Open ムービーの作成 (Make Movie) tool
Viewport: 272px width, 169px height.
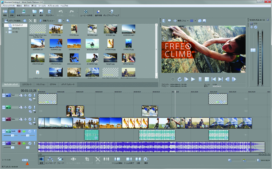tap(85, 12)
